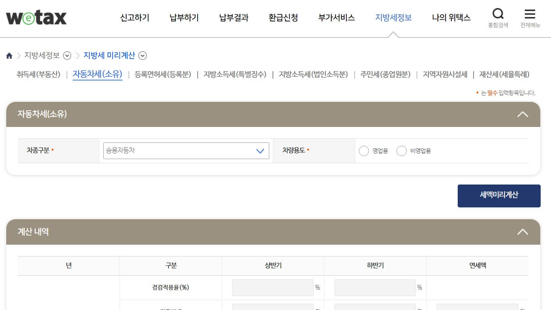551x310 pixels.
Task: Click the 지방세정보 breadcrumb link
Action: [42, 56]
